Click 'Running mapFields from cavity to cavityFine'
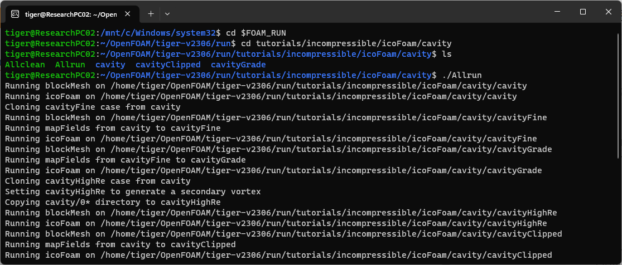This screenshot has height=265, width=622. coord(113,129)
